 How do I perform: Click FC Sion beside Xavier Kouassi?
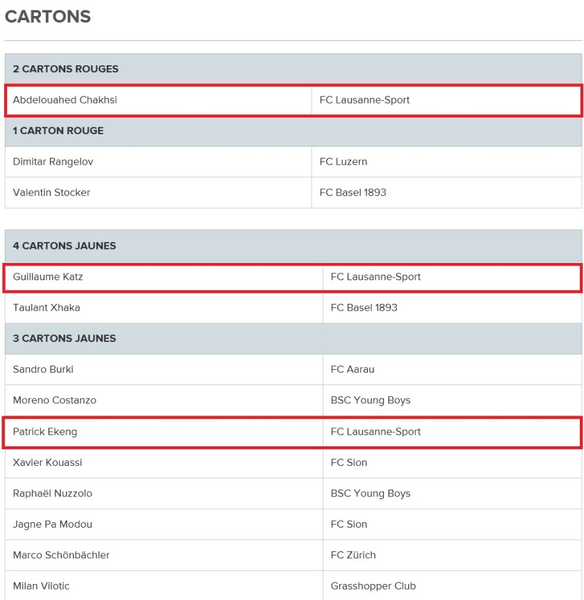(348, 462)
